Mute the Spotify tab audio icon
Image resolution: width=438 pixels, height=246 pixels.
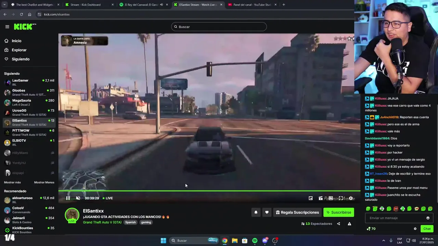(162, 5)
